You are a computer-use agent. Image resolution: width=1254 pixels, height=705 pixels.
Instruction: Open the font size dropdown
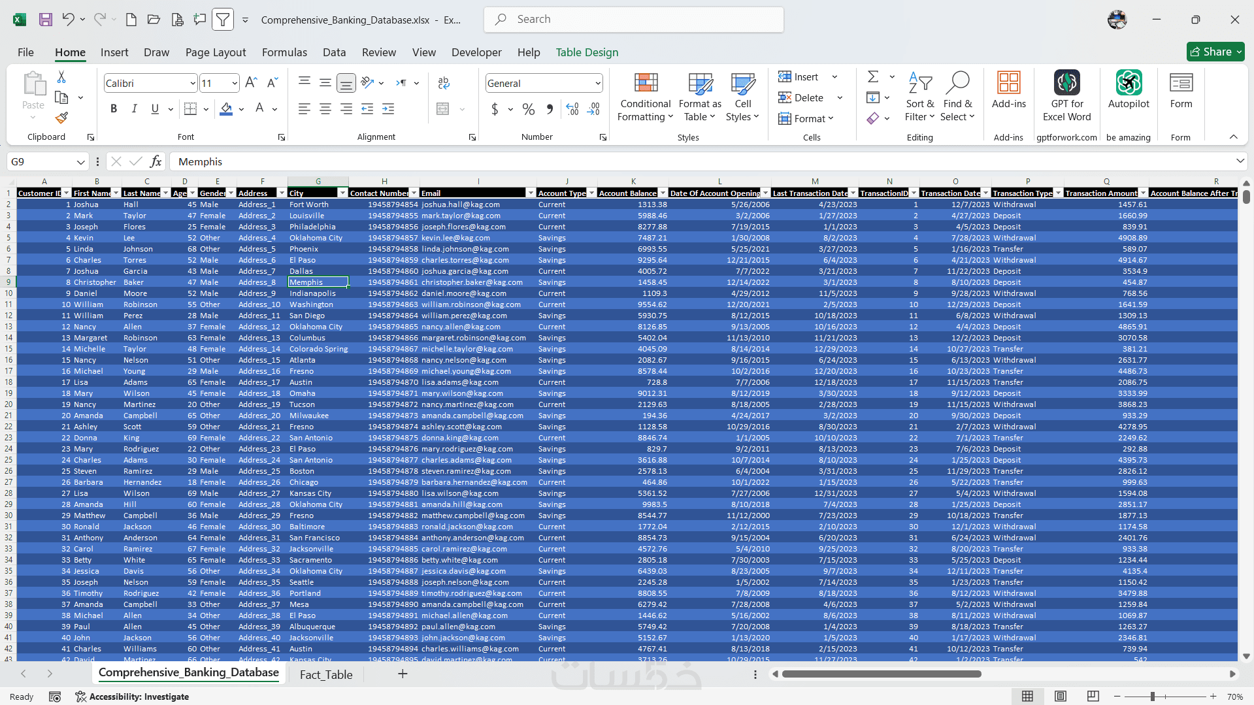click(x=235, y=83)
